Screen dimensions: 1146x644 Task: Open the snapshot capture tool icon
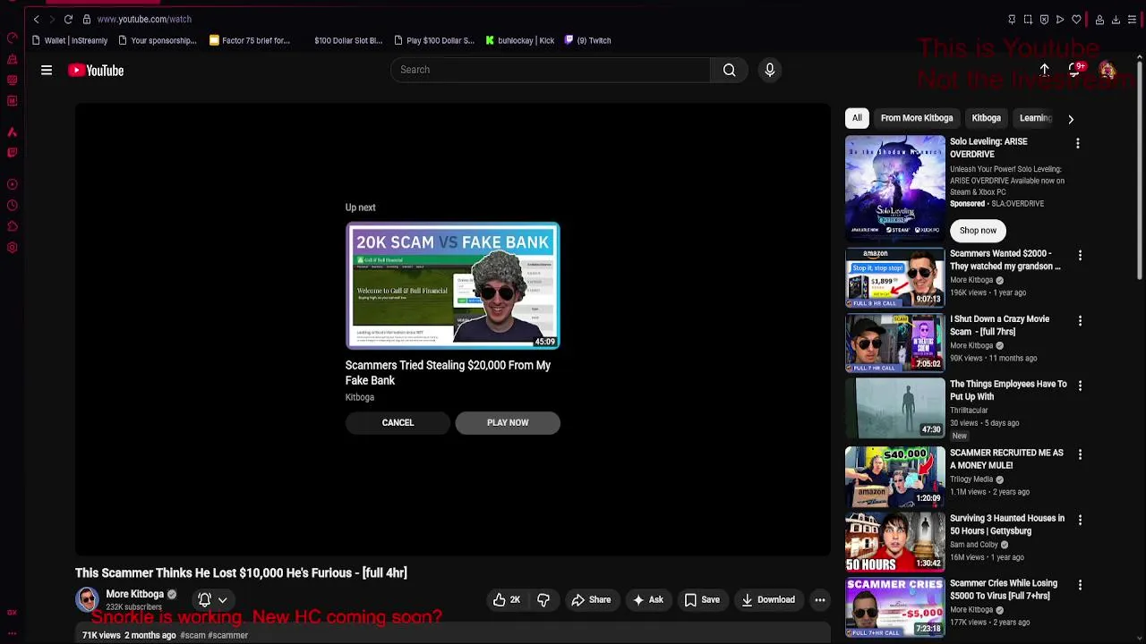coord(1028,20)
